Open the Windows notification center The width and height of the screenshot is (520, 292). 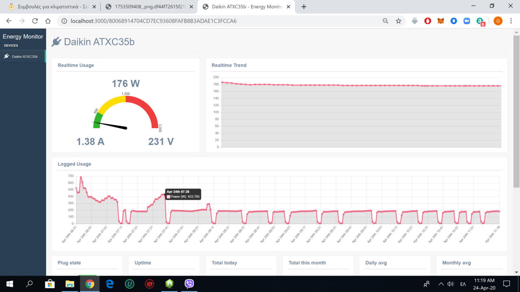[507, 284]
